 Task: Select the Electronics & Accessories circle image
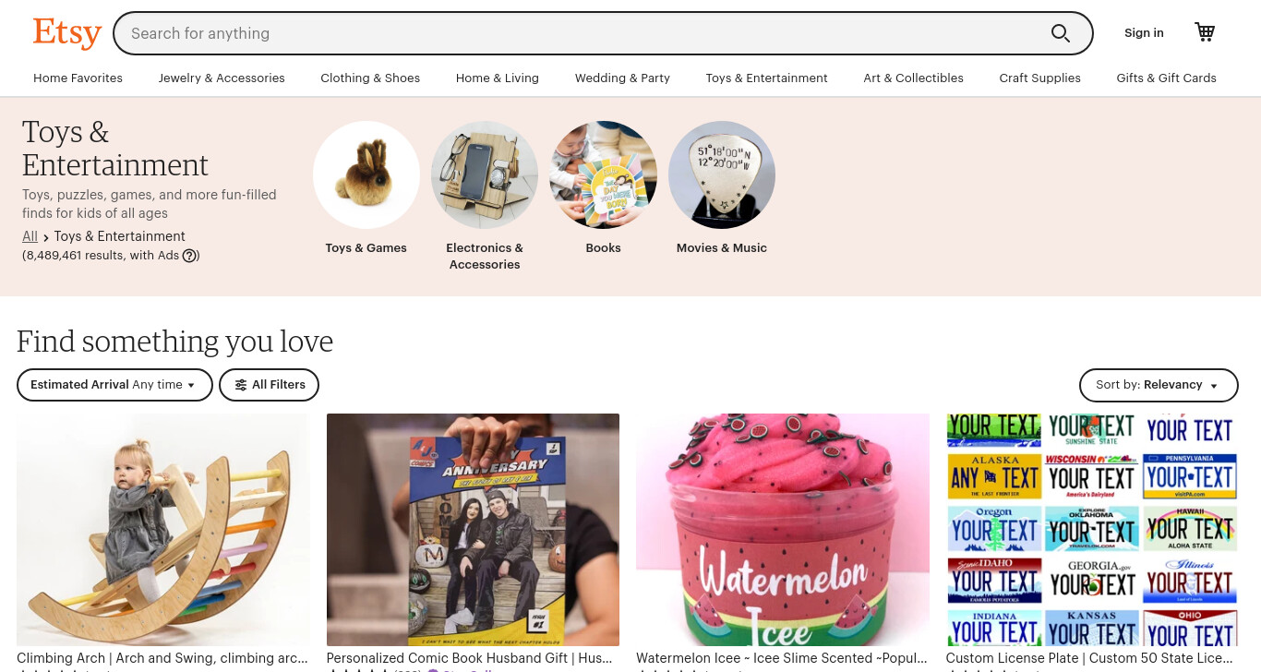click(485, 174)
